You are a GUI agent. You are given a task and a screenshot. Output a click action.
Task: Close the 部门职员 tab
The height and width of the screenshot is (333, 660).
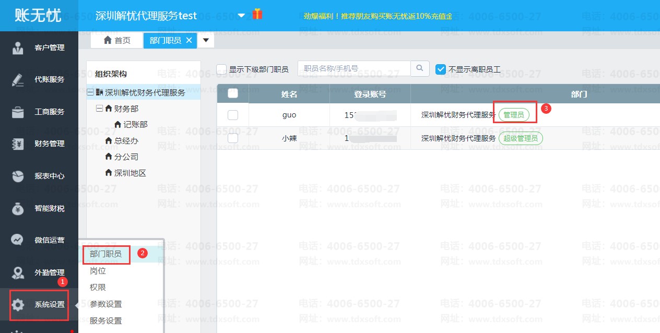(189, 40)
